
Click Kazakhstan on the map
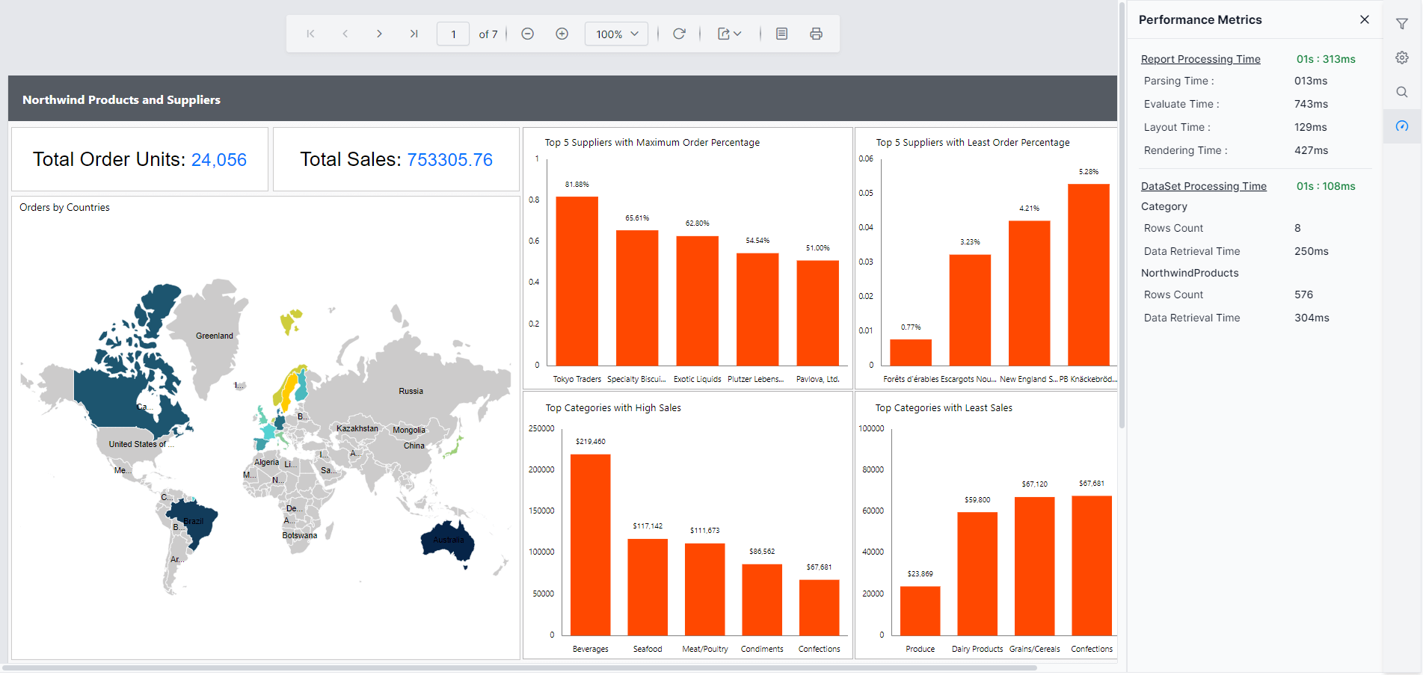[x=357, y=428]
